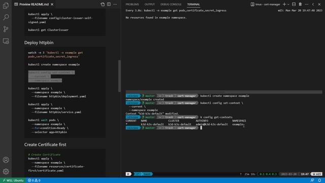Switch to the DEBUG CONSOLE panel tab
The image size is (325, 183).
pyautogui.click(x=171, y=5)
